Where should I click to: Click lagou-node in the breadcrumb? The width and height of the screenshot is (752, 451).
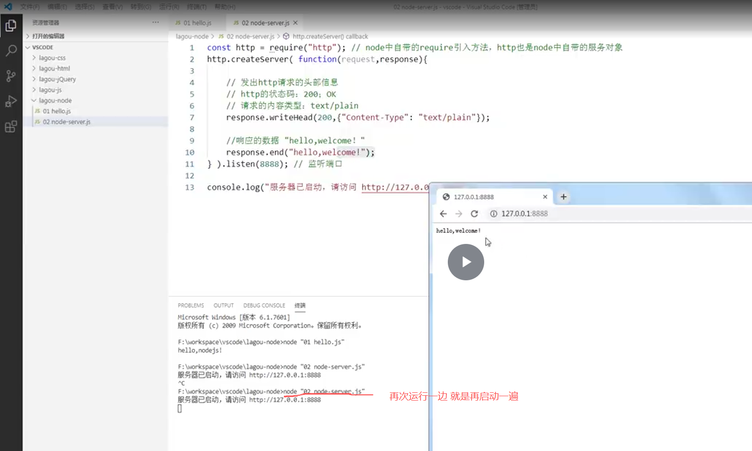pos(192,36)
